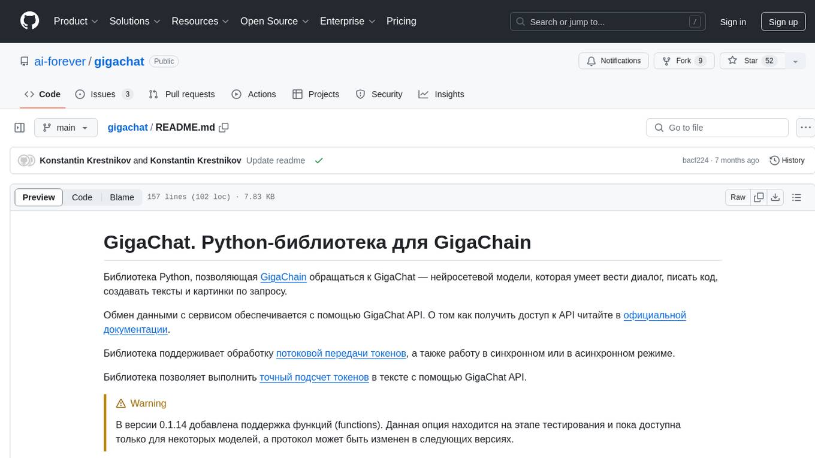Image resolution: width=815 pixels, height=458 pixels.
Task: Open the Update readme commit message
Action: (276, 160)
